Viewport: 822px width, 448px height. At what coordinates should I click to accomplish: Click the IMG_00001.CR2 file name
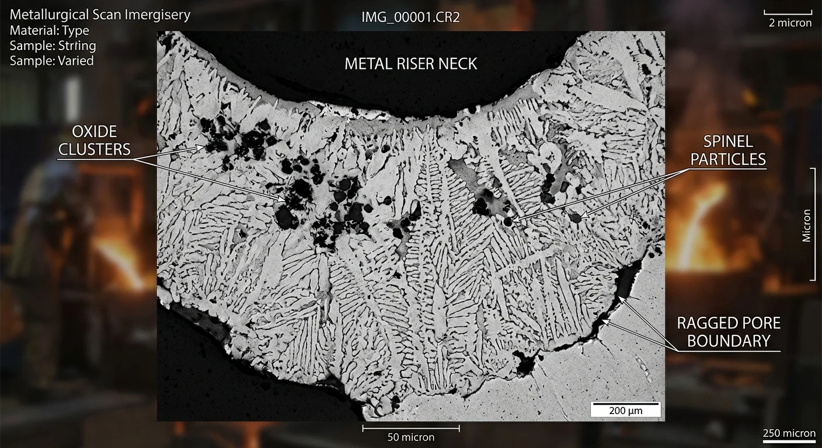click(x=410, y=17)
